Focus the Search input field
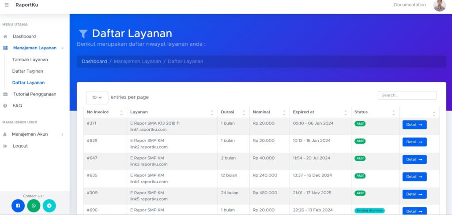 coord(407,95)
